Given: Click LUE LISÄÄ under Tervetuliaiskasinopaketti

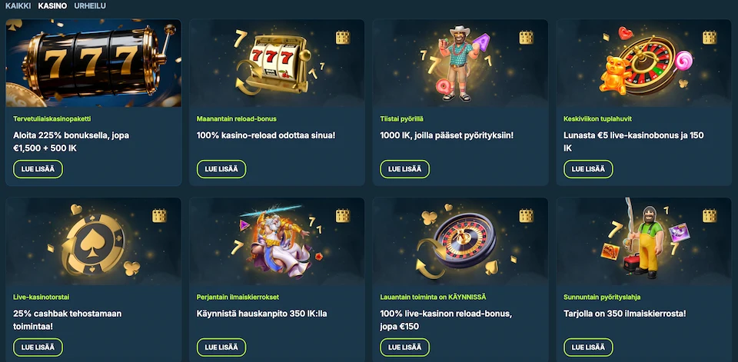Looking at the screenshot, I should point(38,169).
